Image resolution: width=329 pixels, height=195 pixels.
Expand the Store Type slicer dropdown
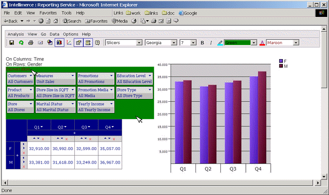pyautogui.click(x=150, y=90)
